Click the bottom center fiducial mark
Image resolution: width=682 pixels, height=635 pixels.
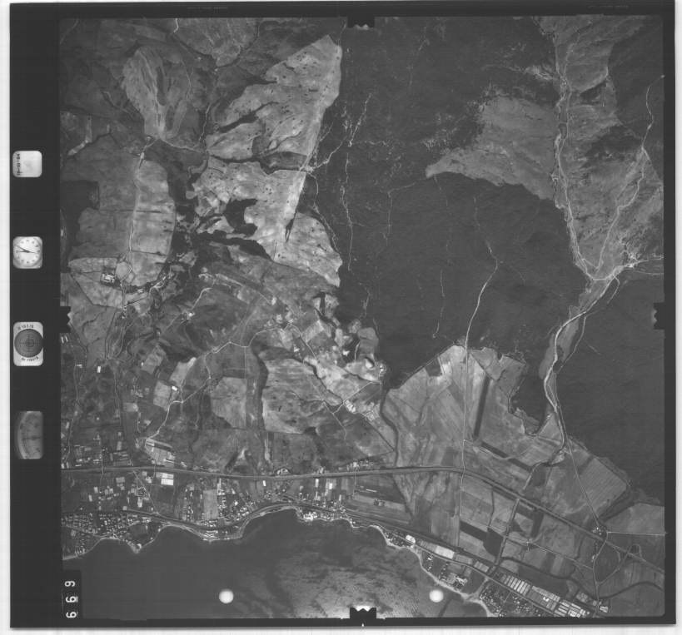pos(362,613)
